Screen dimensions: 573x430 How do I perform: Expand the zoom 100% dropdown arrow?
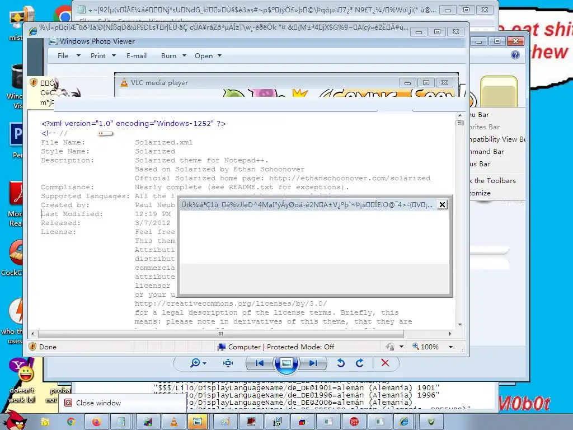click(x=450, y=347)
